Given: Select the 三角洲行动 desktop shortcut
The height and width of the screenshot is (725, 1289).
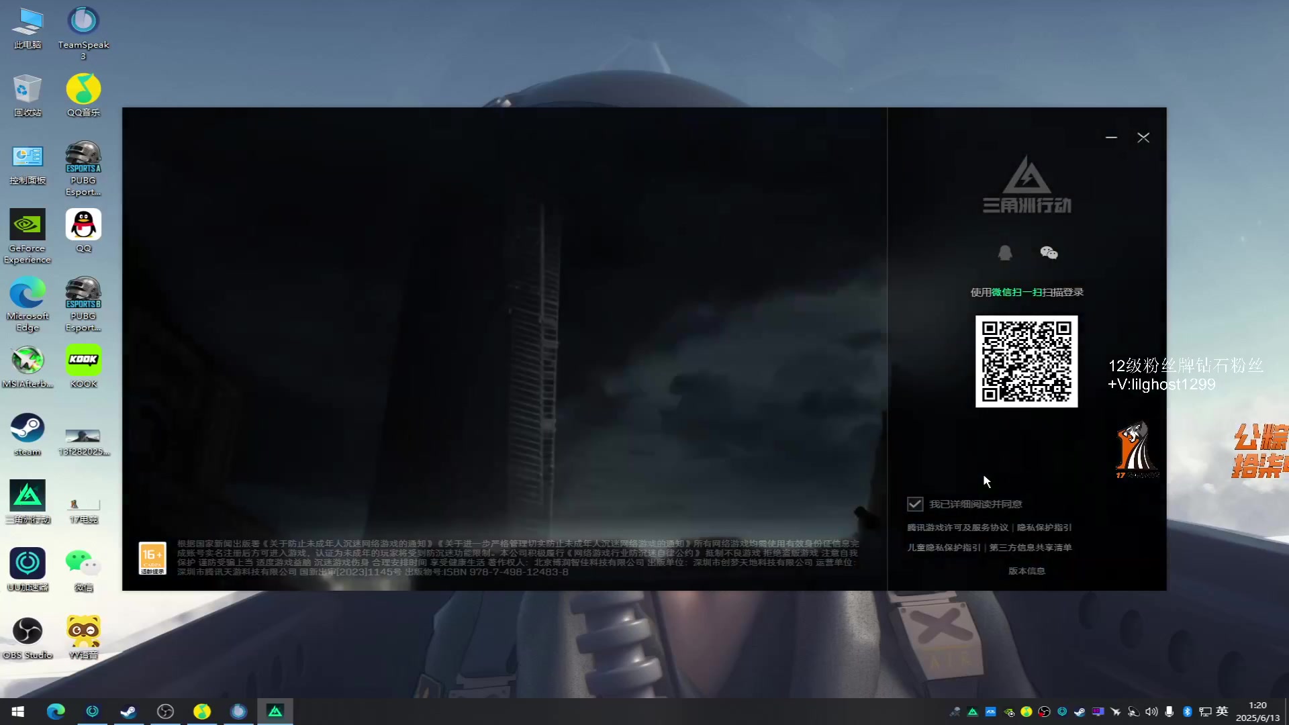Looking at the screenshot, I should click(x=28, y=503).
